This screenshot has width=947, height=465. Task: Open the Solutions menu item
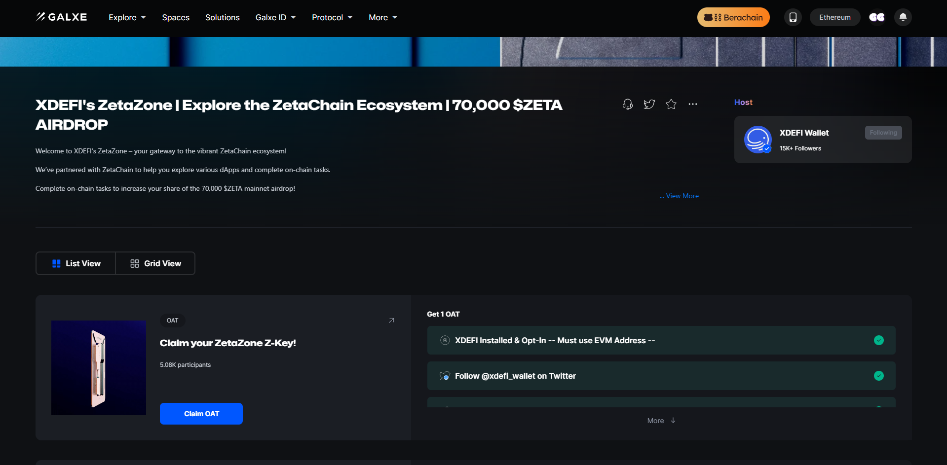pos(222,17)
